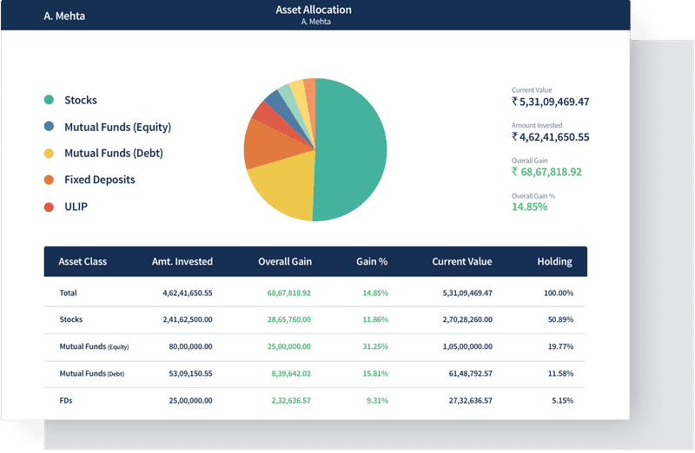Select the ULIP legend label

tap(76, 207)
